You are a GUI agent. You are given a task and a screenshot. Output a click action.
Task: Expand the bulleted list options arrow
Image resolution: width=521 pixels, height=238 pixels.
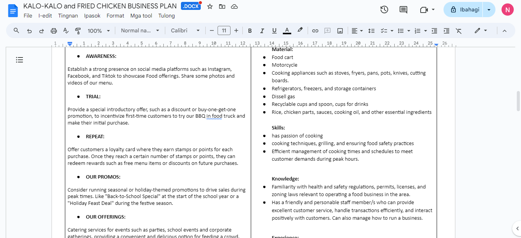(x=409, y=30)
